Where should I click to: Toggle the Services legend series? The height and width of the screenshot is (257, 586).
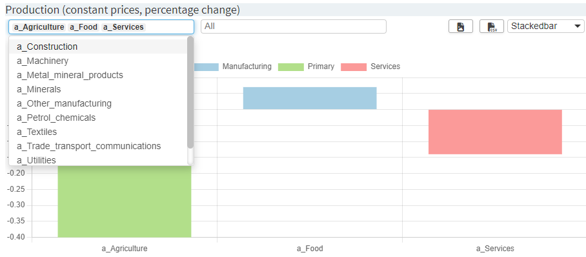click(370, 67)
